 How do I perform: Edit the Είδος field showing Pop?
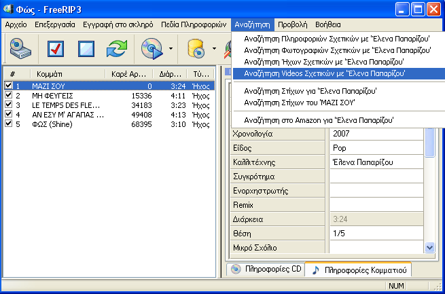[376, 148]
